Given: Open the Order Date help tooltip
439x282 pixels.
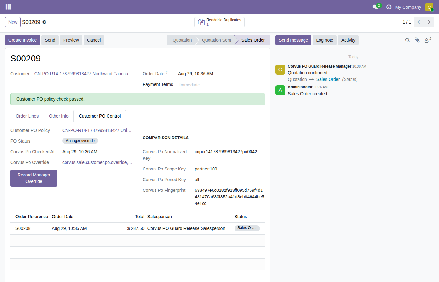Looking at the screenshot, I should click(x=167, y=72).
